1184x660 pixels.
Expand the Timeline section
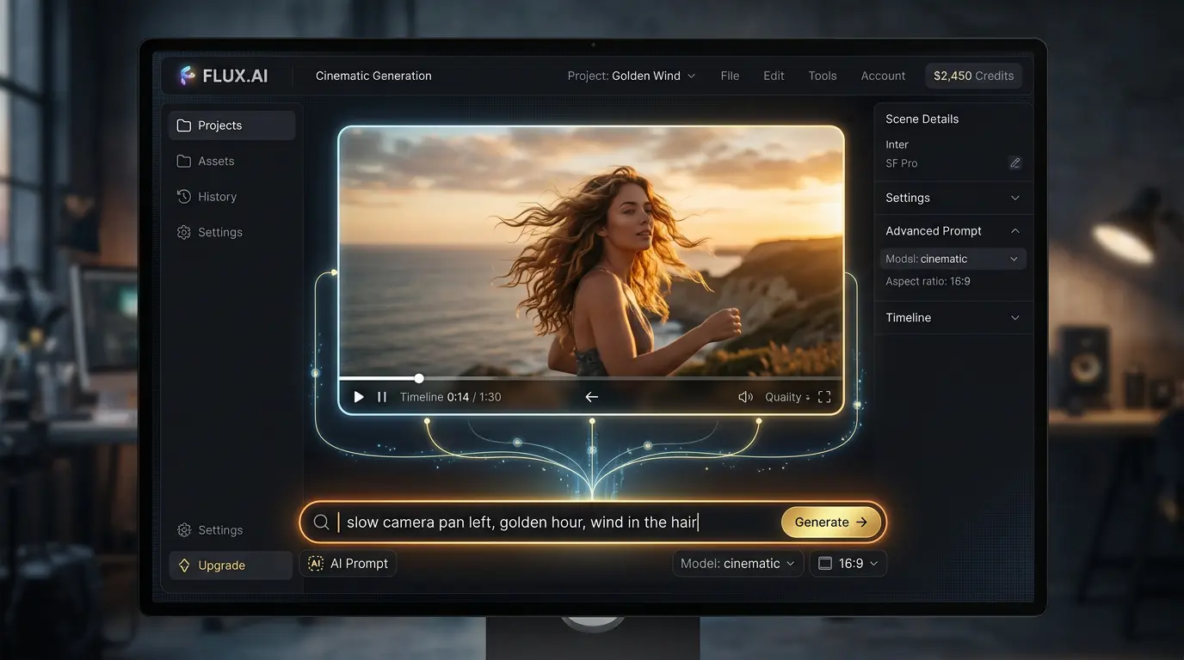coord(953,317)
